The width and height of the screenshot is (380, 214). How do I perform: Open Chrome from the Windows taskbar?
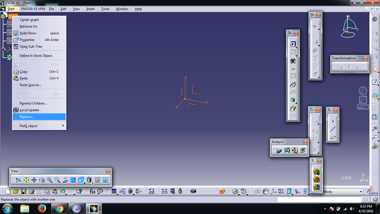coord(59,208)
